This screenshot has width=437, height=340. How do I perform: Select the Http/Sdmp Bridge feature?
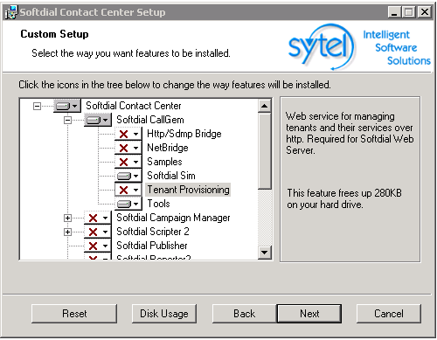pos(184,134)
